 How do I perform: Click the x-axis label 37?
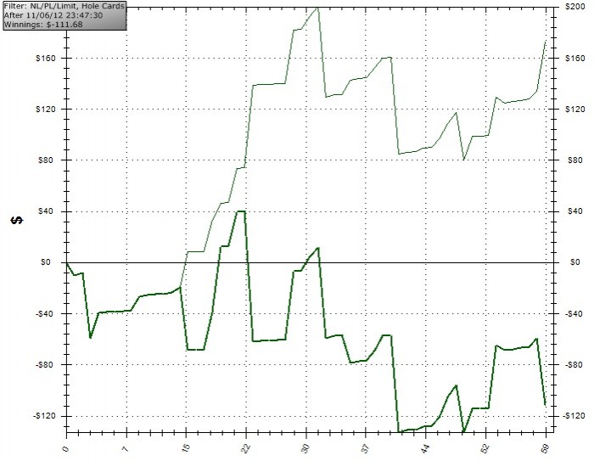pos(366,447)
